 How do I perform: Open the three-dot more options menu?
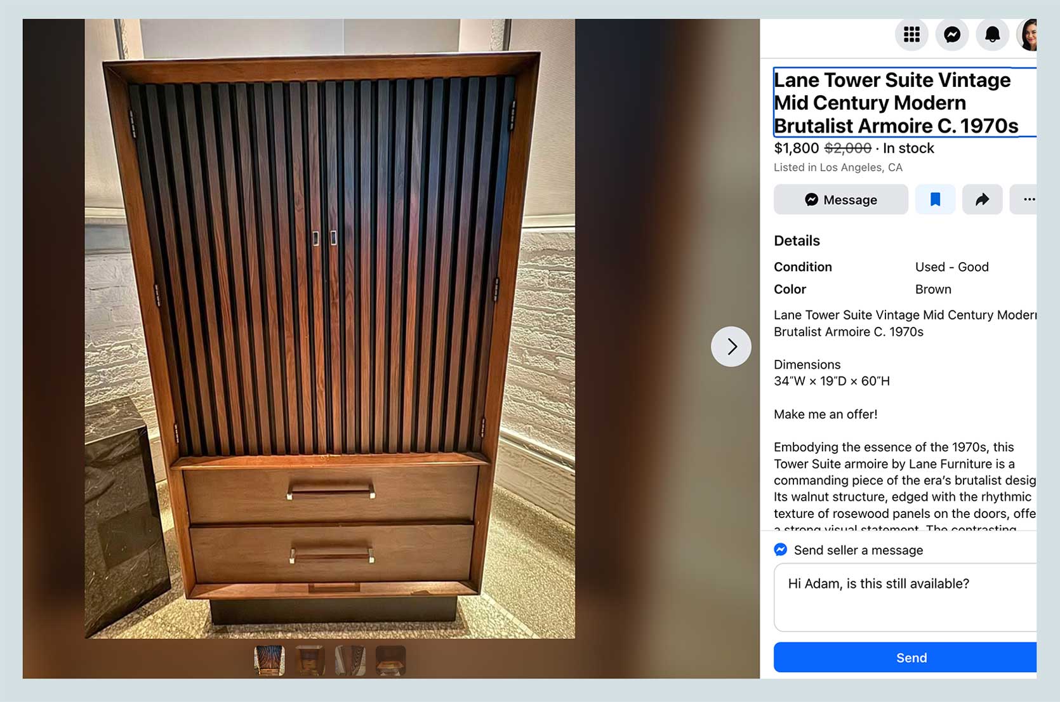[1024, 199]
